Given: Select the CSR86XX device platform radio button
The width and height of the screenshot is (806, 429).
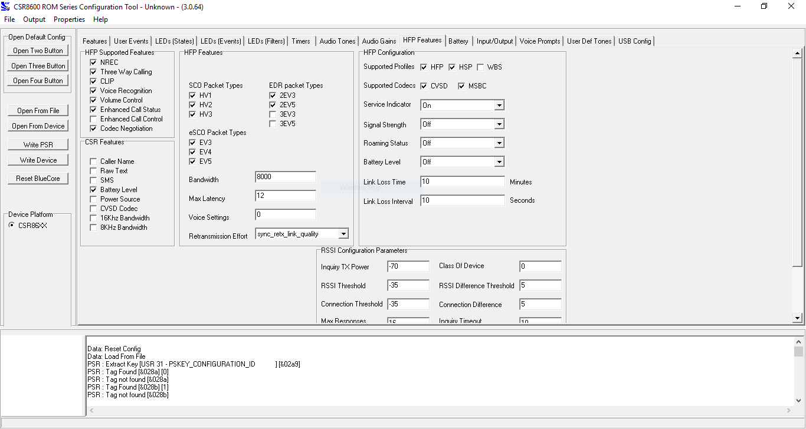Looking at the screenshot, I should pyautogui.click(x=12, y=226).
